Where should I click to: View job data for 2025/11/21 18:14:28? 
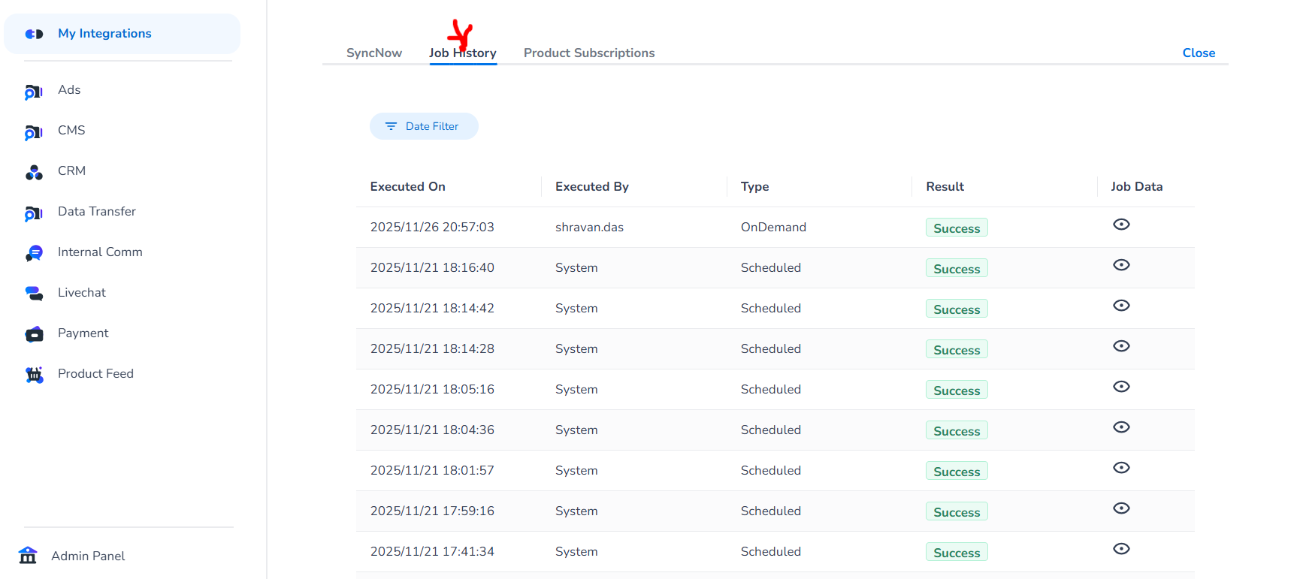coord(1121,346)
